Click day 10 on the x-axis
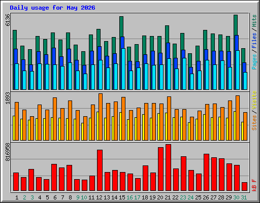This screenshot has height=203, width=260. (84, 197)
